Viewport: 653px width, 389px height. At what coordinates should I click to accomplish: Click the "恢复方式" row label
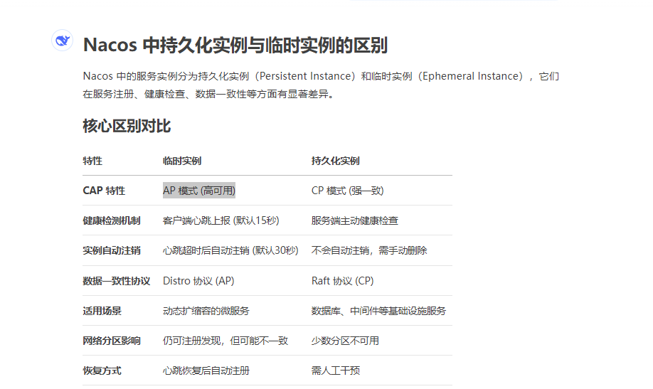102,371
